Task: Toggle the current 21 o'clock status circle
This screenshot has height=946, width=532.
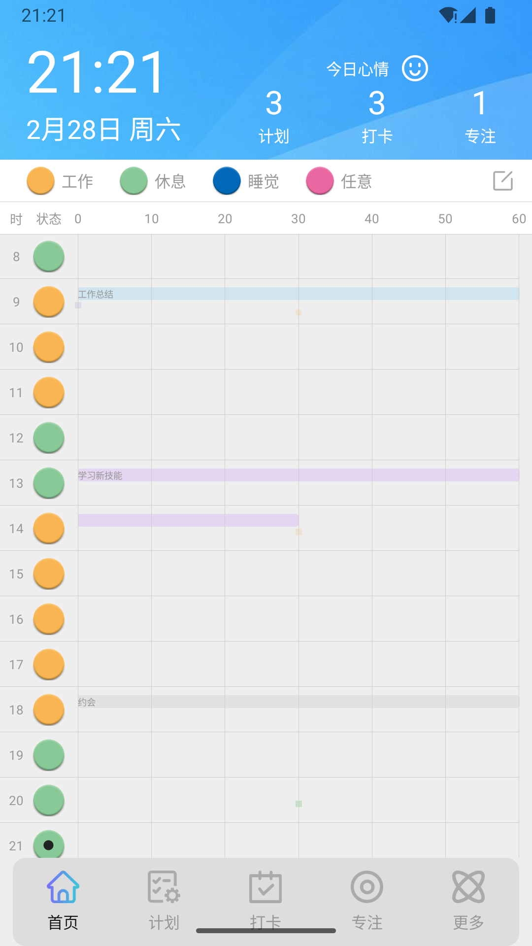Action: (x=49, y=845)
